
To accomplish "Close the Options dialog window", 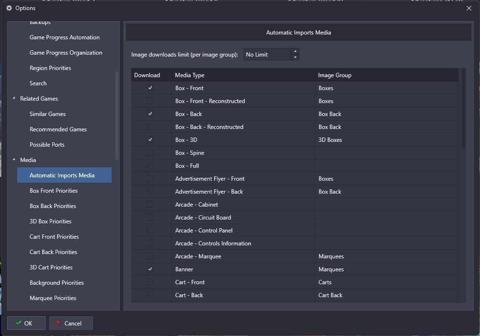I will (x=469, y=8).
